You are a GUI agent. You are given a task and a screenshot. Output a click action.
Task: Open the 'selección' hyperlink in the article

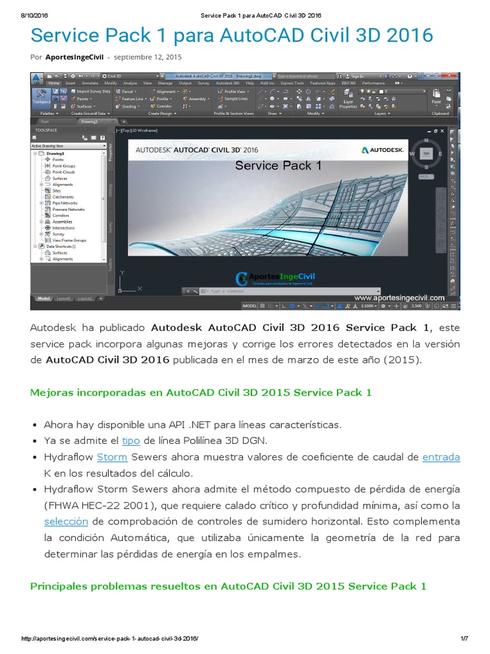[x=66, y=522]
